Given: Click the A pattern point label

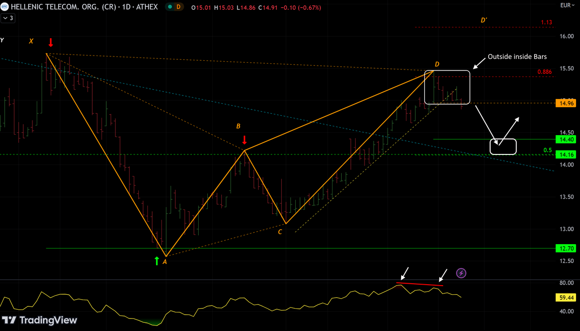Looking at the screenshot, I should 165,262.
